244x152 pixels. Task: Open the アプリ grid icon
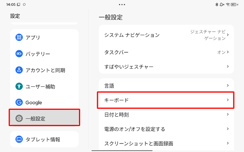point(19,37)
